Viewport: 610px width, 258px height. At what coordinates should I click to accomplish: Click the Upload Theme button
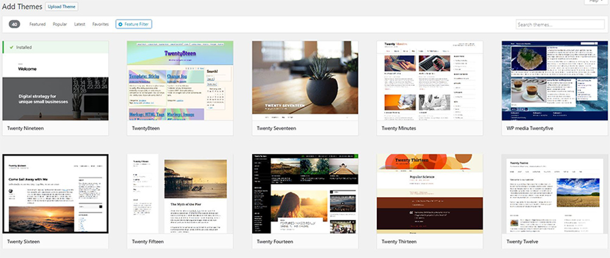(x=62, y=7)
